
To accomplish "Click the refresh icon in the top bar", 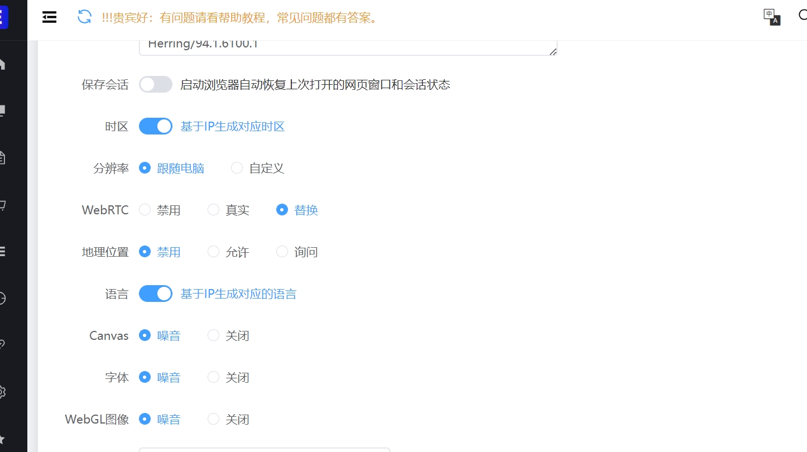I will pos(84,17).
